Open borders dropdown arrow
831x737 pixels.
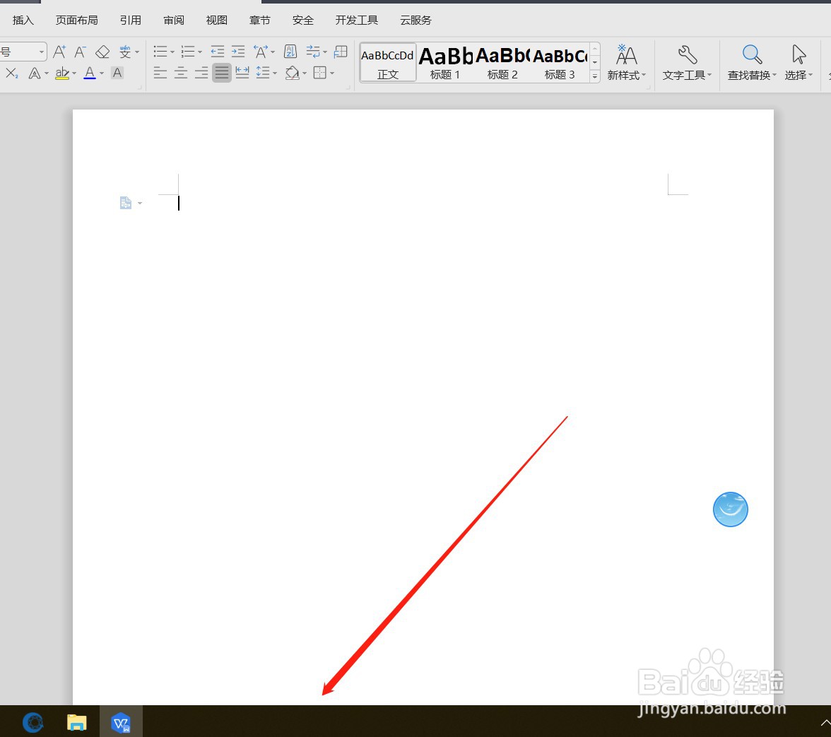[x=332, y=73]
